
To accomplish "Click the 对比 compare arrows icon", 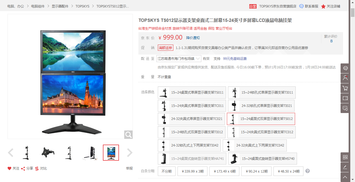I will pyautogui.click(x=37, y=168).
